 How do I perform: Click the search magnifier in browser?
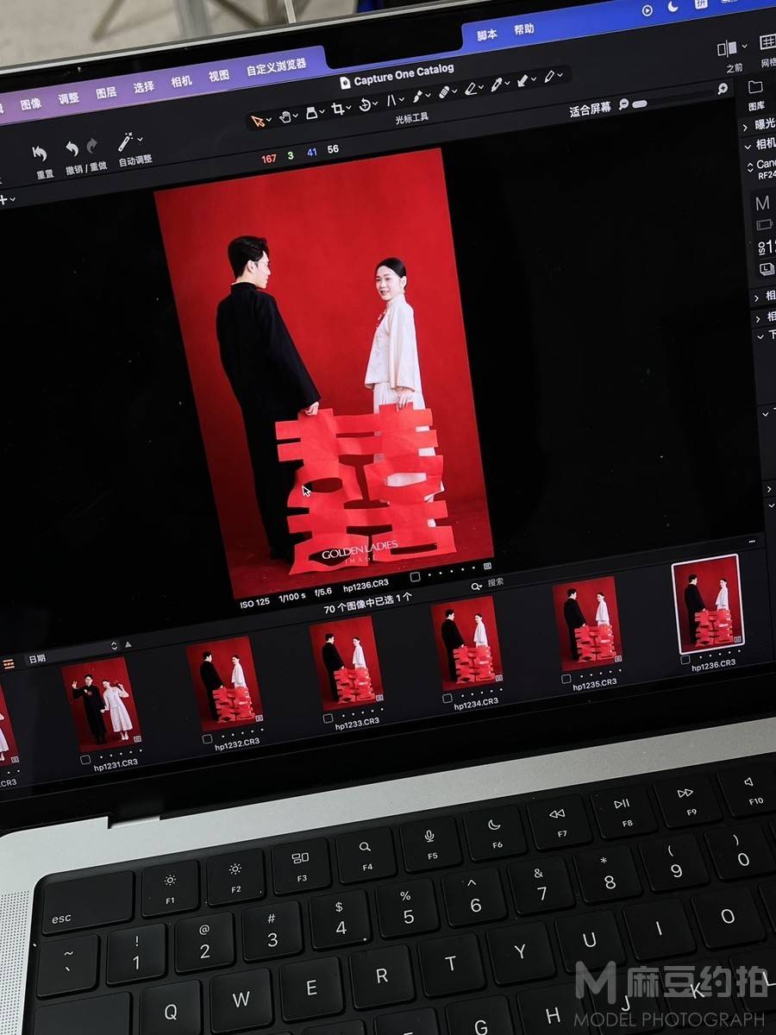(x=476, y=586)
